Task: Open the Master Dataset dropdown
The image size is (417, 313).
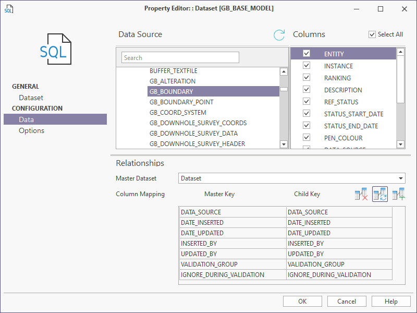Action: (x=400, y=178)
